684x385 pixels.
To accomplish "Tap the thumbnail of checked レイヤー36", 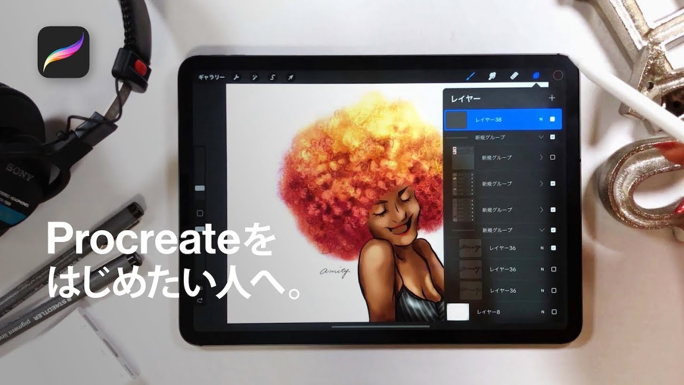I will [470, 248].
